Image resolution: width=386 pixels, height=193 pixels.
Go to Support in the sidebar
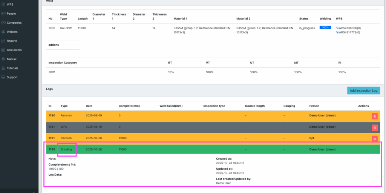pyautogui.click(x=12, y=77)
